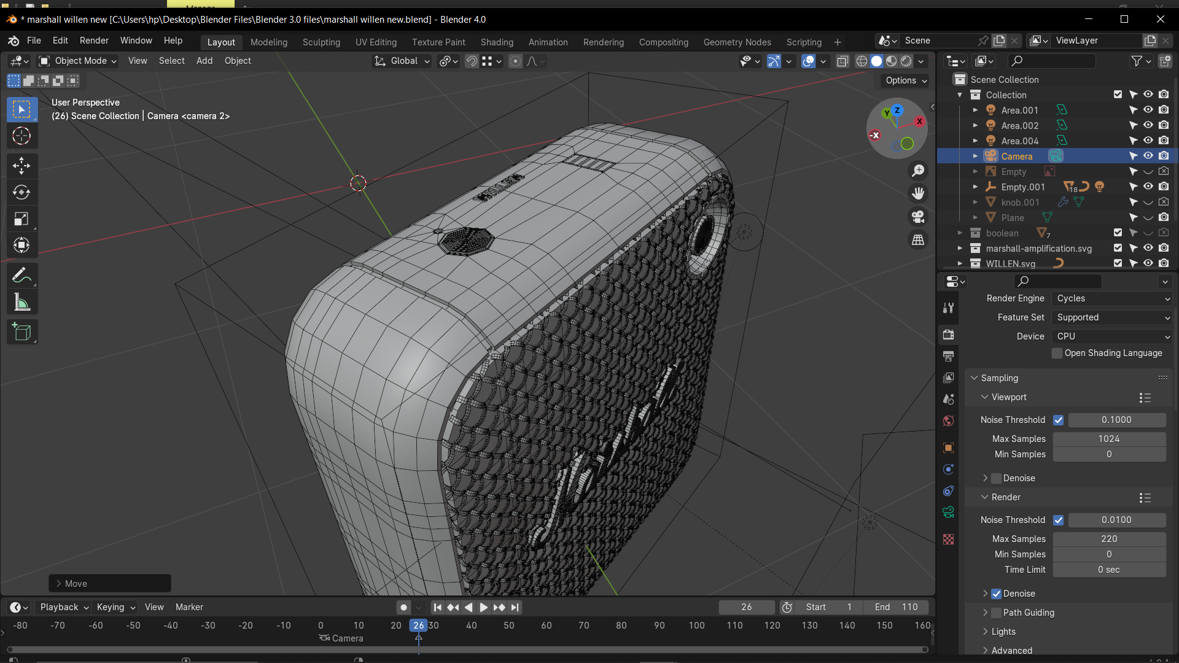Screen dimensions: 1179x663
Task: Click the viewport Options button
Action: [x=906, y=80]
